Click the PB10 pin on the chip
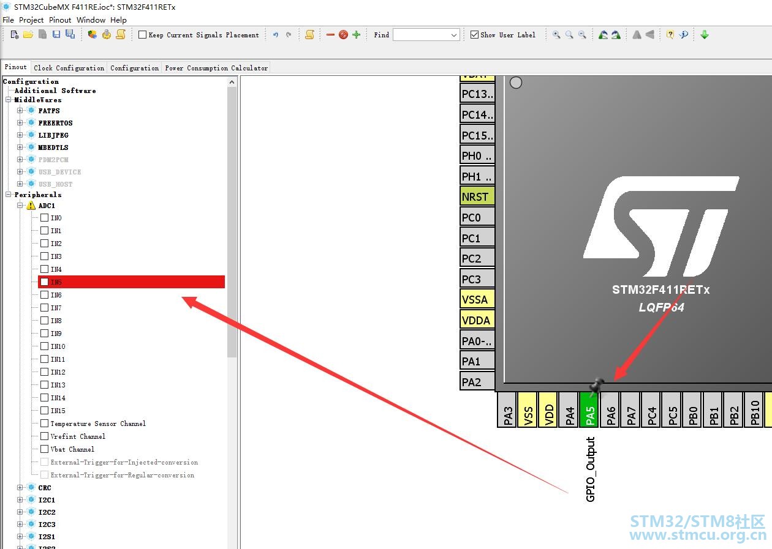The height and width of the screenshot is (549, 772). pyautogui.click(x=754, y=409)
